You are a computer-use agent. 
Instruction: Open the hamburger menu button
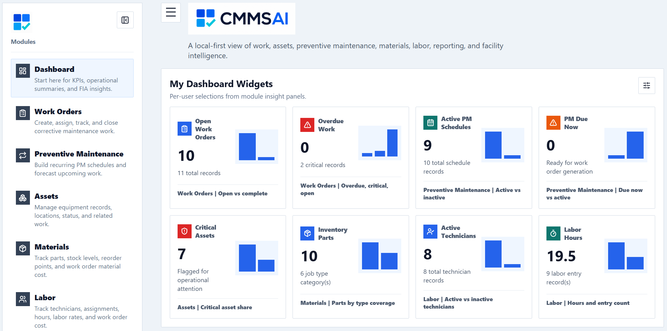[171, 12]
